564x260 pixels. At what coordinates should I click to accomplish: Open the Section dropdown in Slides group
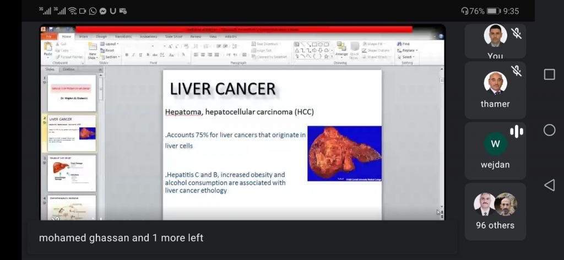point(111,57)
